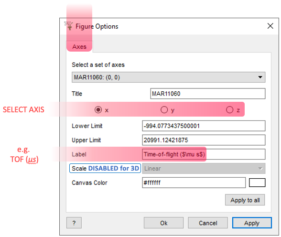Click the 'Canvas Color' label text

[x=89, y=183]
